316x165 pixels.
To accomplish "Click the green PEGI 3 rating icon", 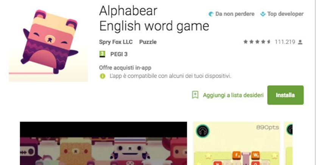I will [103, 54].
